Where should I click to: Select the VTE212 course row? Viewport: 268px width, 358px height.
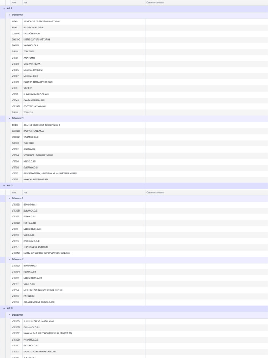(x=139, y=284)
